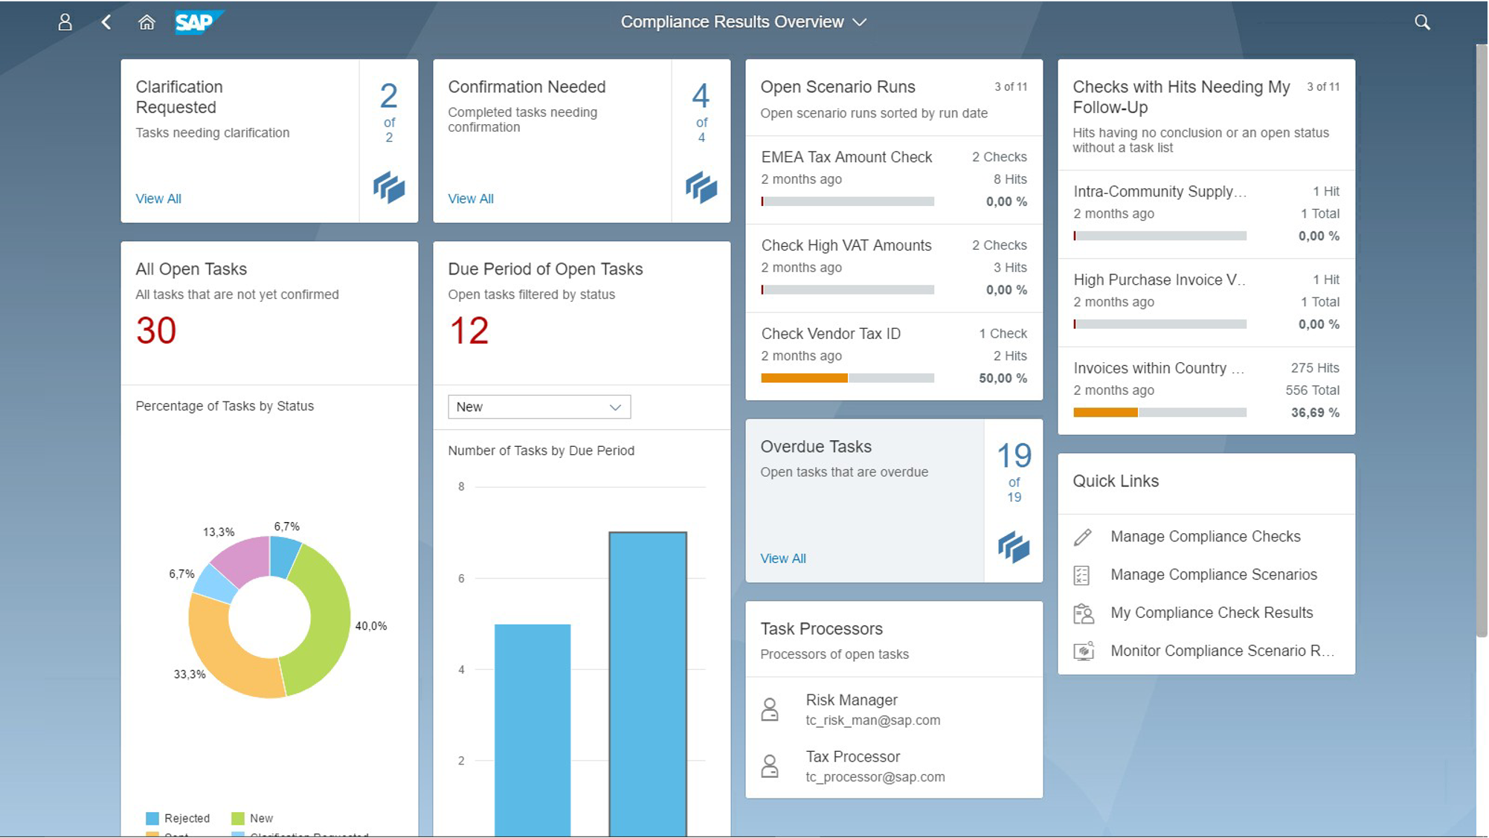Click the Rejected legend swatch

tap(152, 819)
